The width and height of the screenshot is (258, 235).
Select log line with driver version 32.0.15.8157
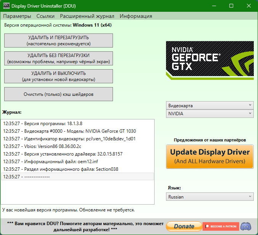(x=77, y=154)
